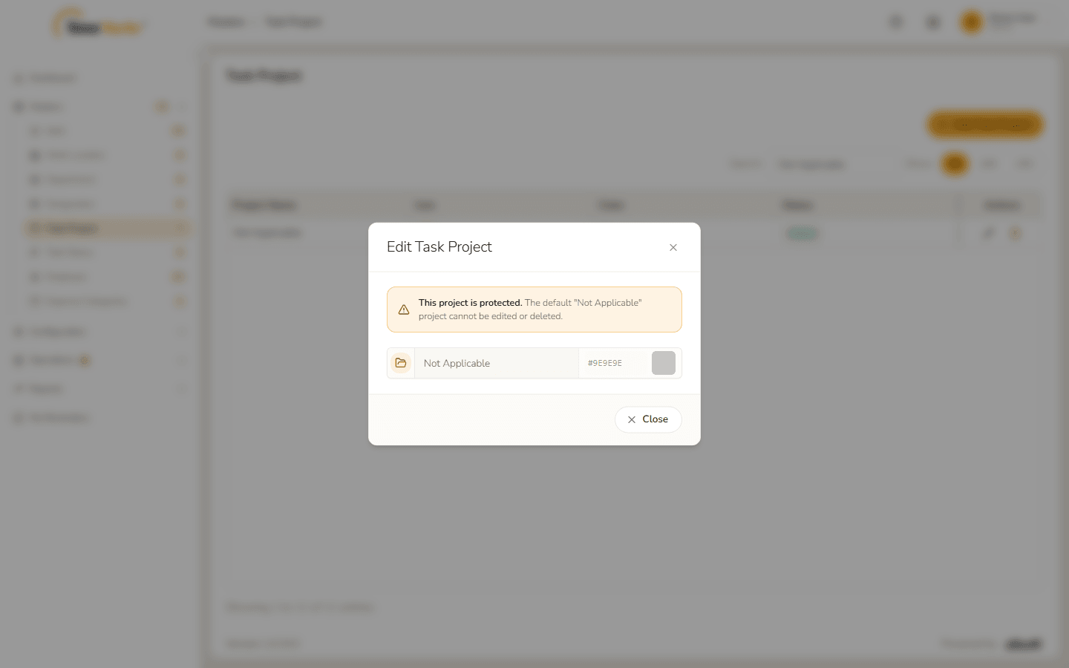Dismiss the dialog with the top-right X icon
1069x668 pixels.
click(673, 247)
